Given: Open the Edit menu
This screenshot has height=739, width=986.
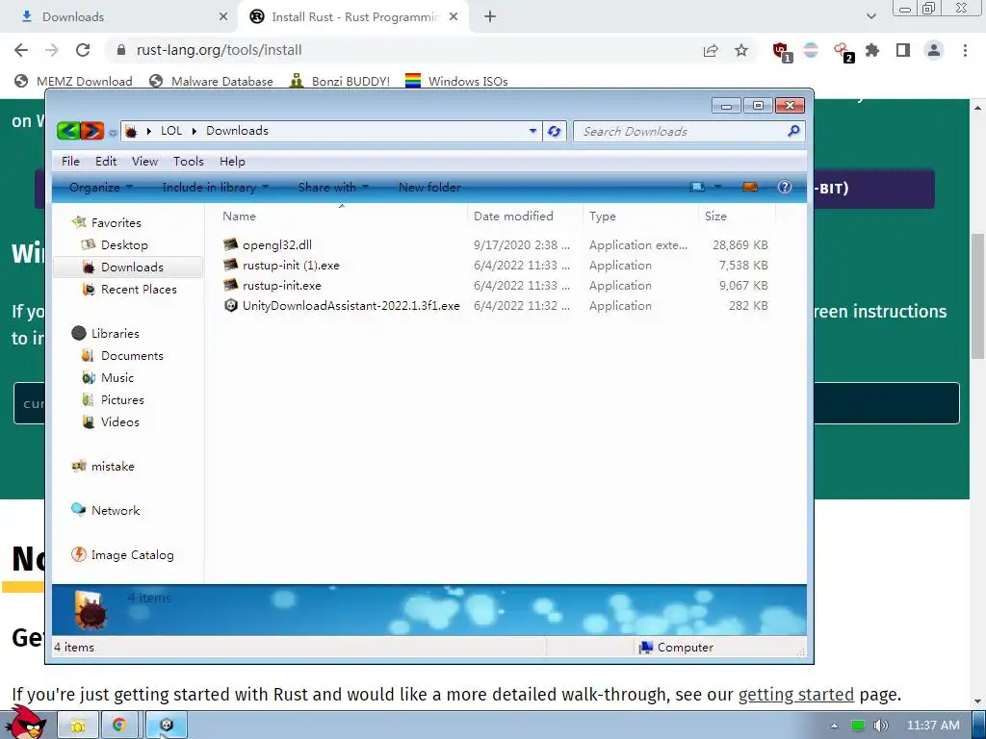Looking at the screenshot, I should 106,162.
